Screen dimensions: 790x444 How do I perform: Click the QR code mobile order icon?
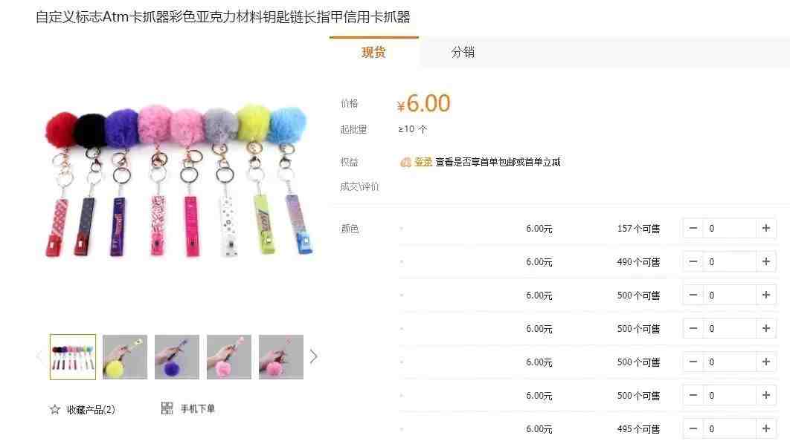[x=167, y=408]
